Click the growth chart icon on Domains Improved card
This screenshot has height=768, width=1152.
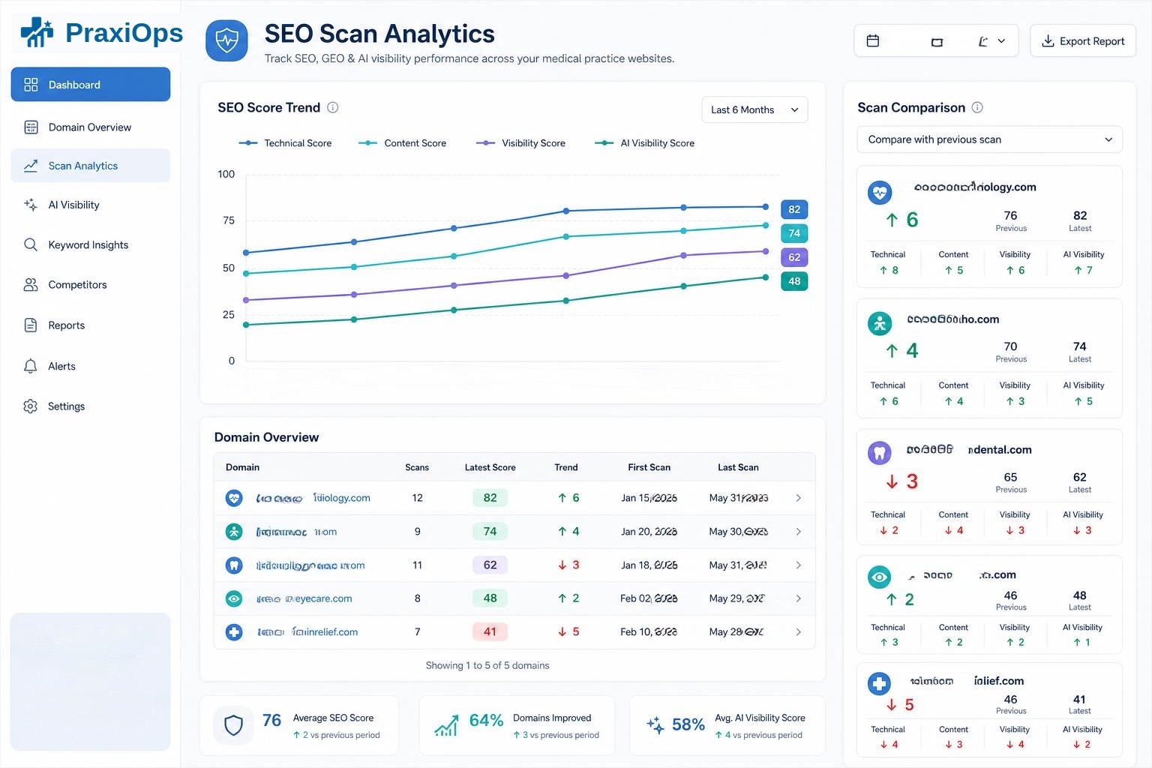click(x=446, y=725)
